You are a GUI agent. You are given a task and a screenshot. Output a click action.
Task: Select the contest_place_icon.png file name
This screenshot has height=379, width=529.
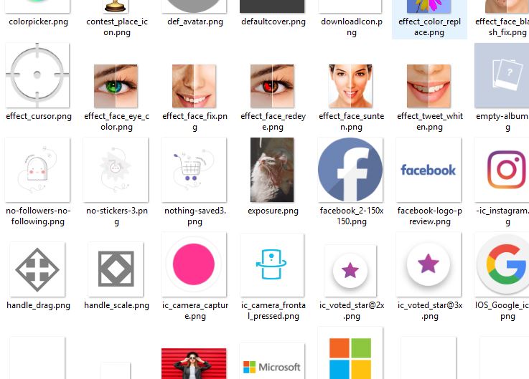click(x=117, y=27)
